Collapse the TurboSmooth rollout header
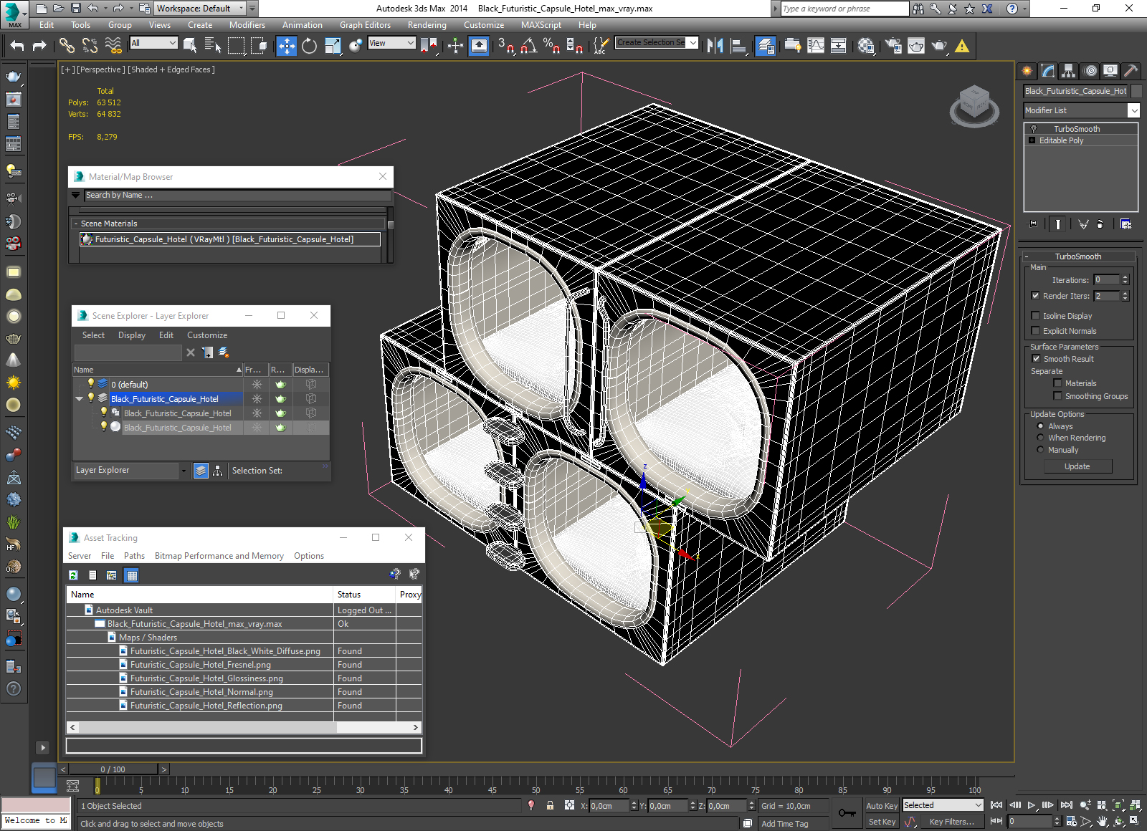This screenshot has width=1147, height=831. pyautogui.click(x=1077, y=256)
